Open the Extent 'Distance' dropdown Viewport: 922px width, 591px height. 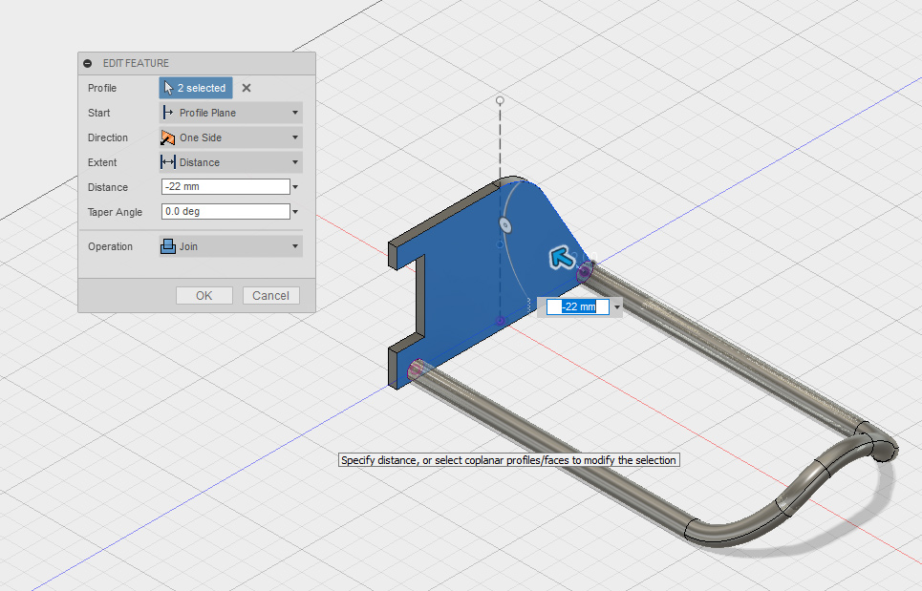tap(230, 162)
